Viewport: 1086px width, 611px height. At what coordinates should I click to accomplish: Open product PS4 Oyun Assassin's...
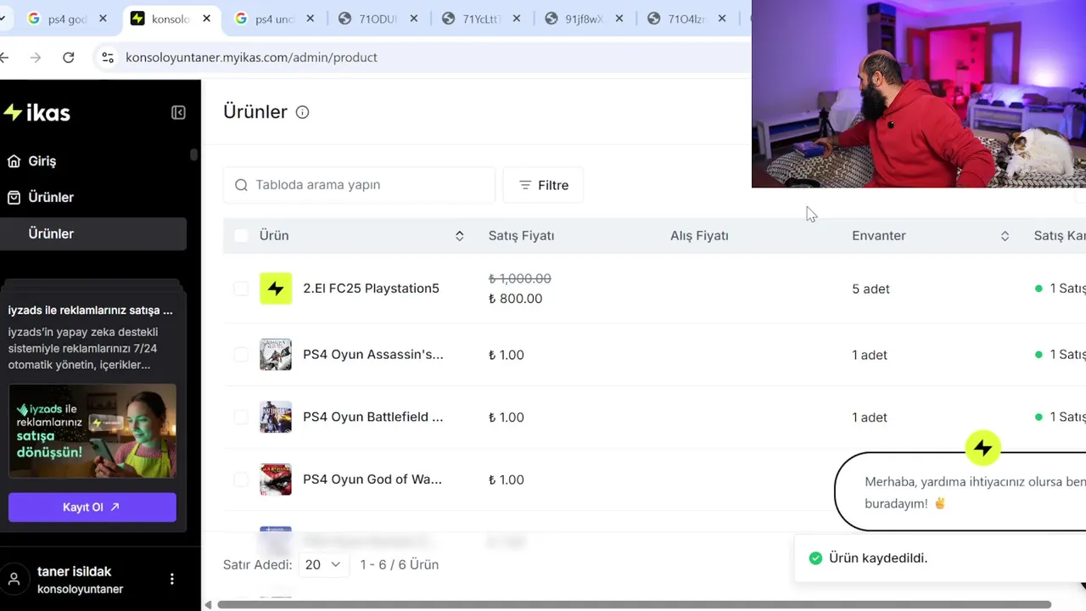372,354
